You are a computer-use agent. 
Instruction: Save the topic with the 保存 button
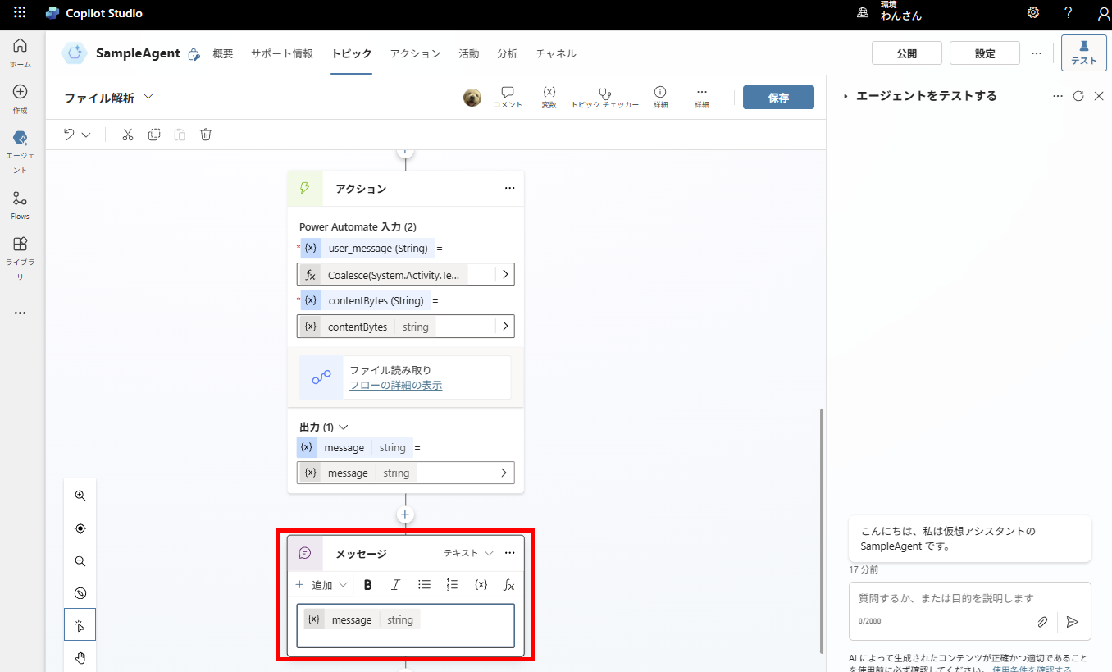[x=777, y=96]
